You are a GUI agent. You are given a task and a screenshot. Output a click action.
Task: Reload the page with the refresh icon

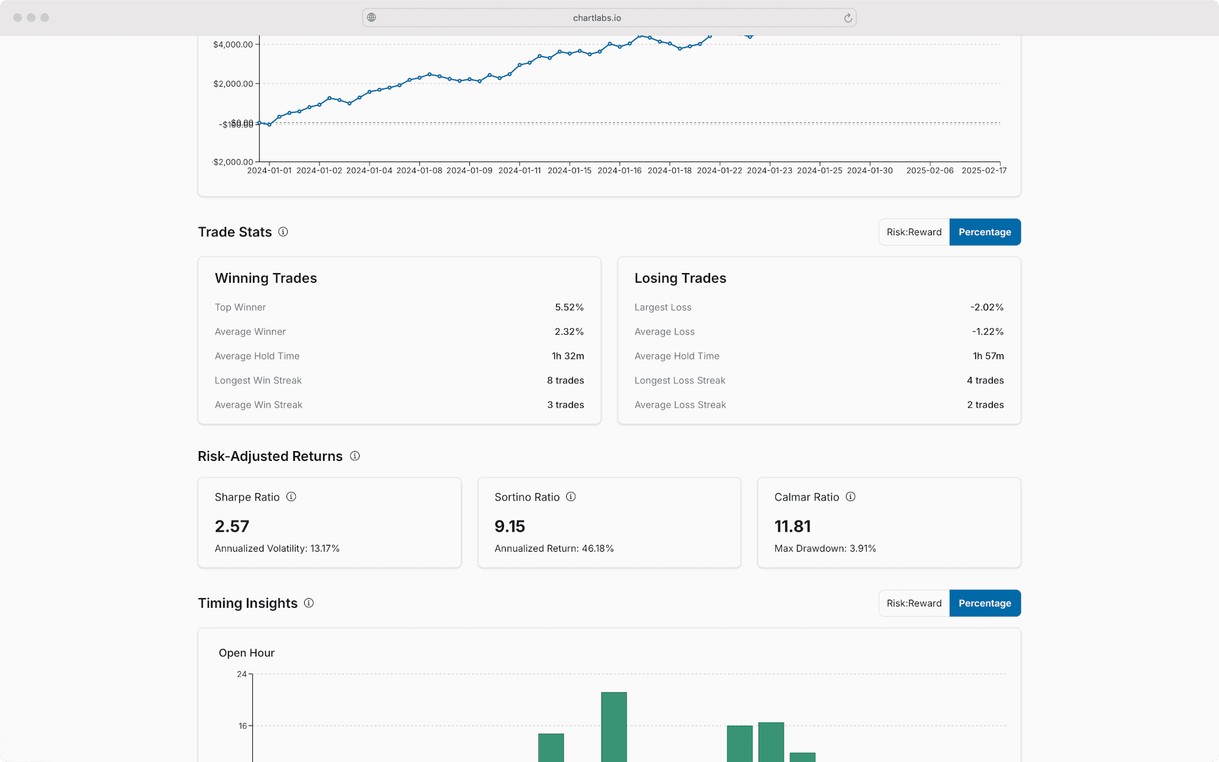pyautogui.click(x=848, y=18)
